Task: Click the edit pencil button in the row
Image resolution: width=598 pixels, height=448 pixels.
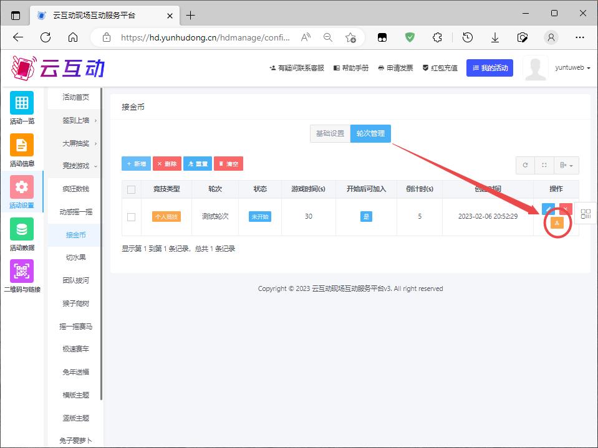Action: pyautogui.click(x=548, y=209)
